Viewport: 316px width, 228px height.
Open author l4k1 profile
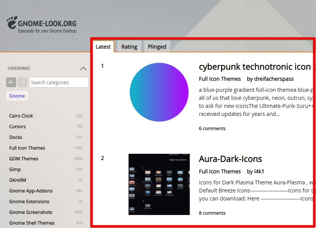259,171
